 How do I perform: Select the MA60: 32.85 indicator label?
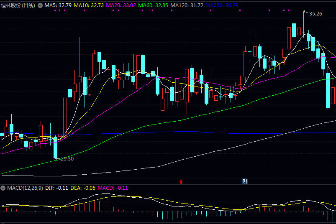(153, 5)
